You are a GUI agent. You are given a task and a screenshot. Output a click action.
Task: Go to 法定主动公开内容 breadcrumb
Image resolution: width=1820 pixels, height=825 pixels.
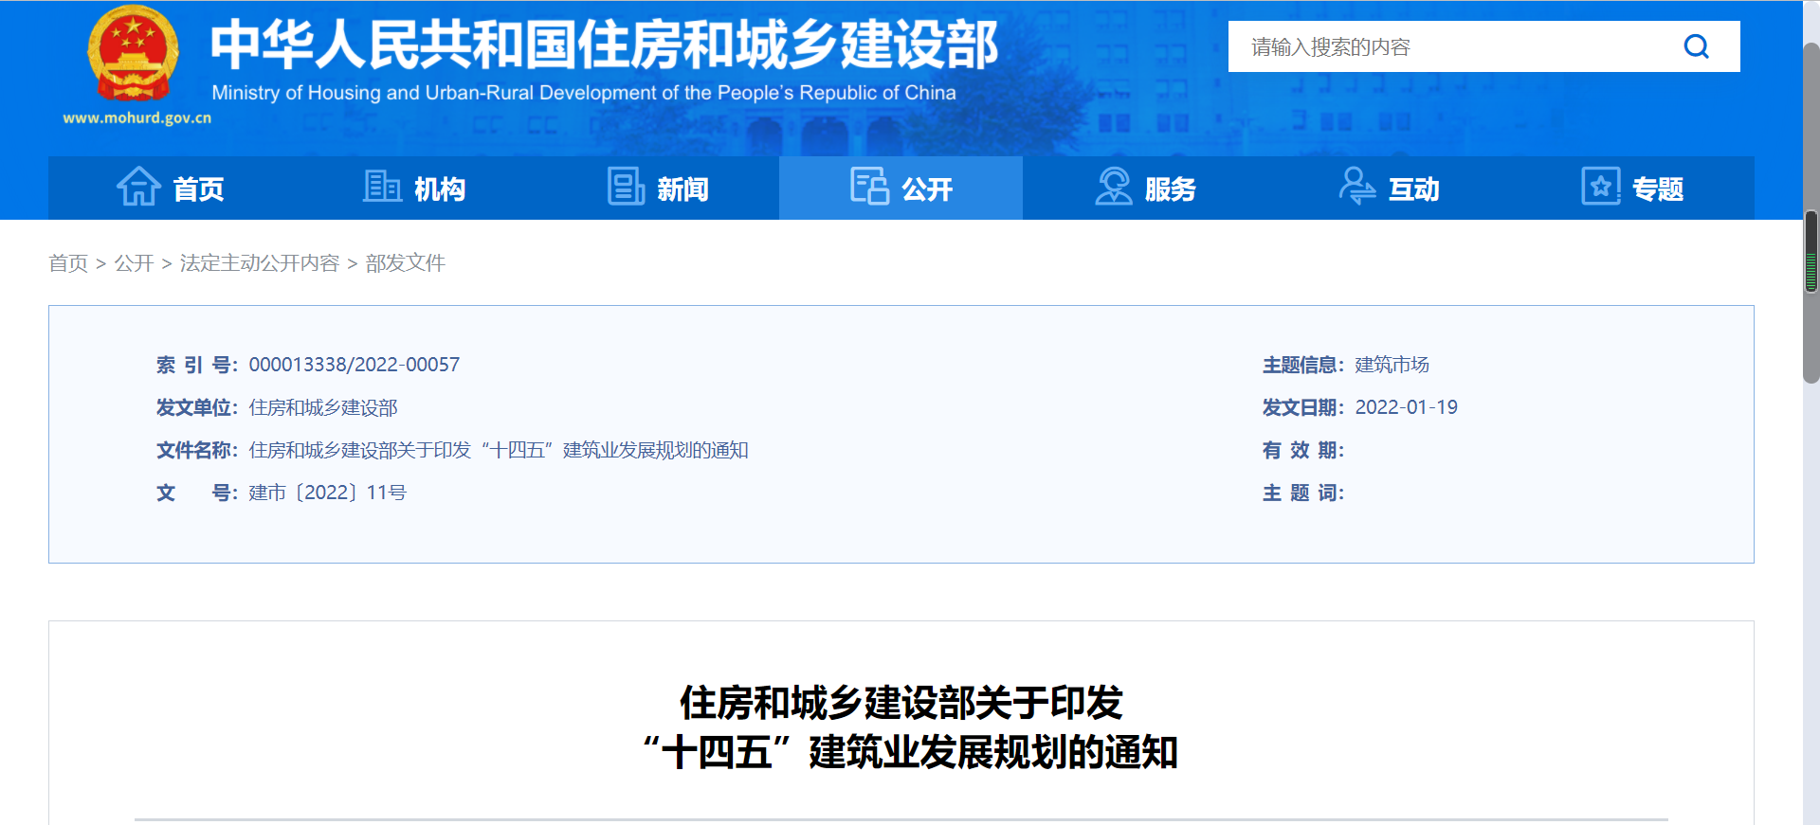click(259, 263)
